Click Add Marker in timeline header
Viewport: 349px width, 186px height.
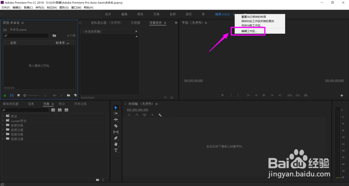coord(153,115)
